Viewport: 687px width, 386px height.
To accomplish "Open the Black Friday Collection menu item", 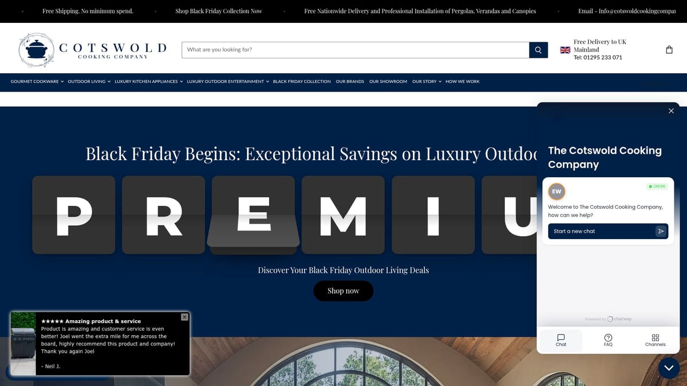I will click(x=302, y=81).
